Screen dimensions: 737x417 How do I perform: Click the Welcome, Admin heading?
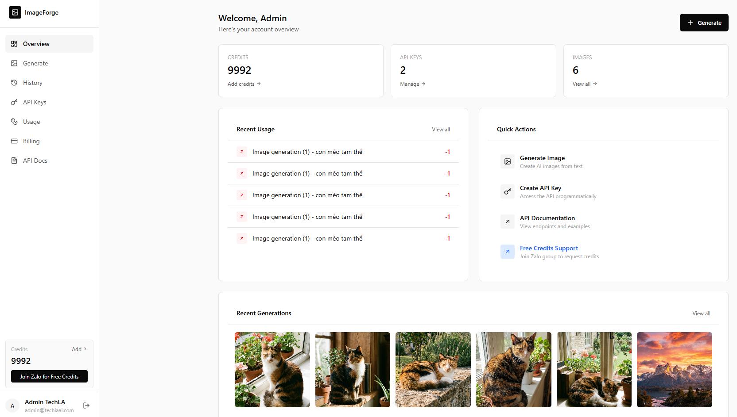252,18
